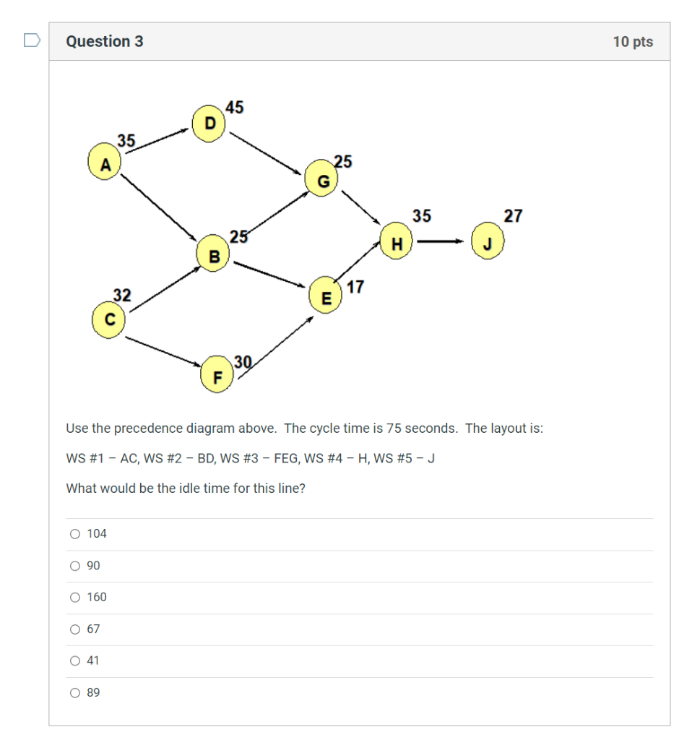Click the workstation layout text line
This screenshot has height=740, width=692.
point(251,457)
